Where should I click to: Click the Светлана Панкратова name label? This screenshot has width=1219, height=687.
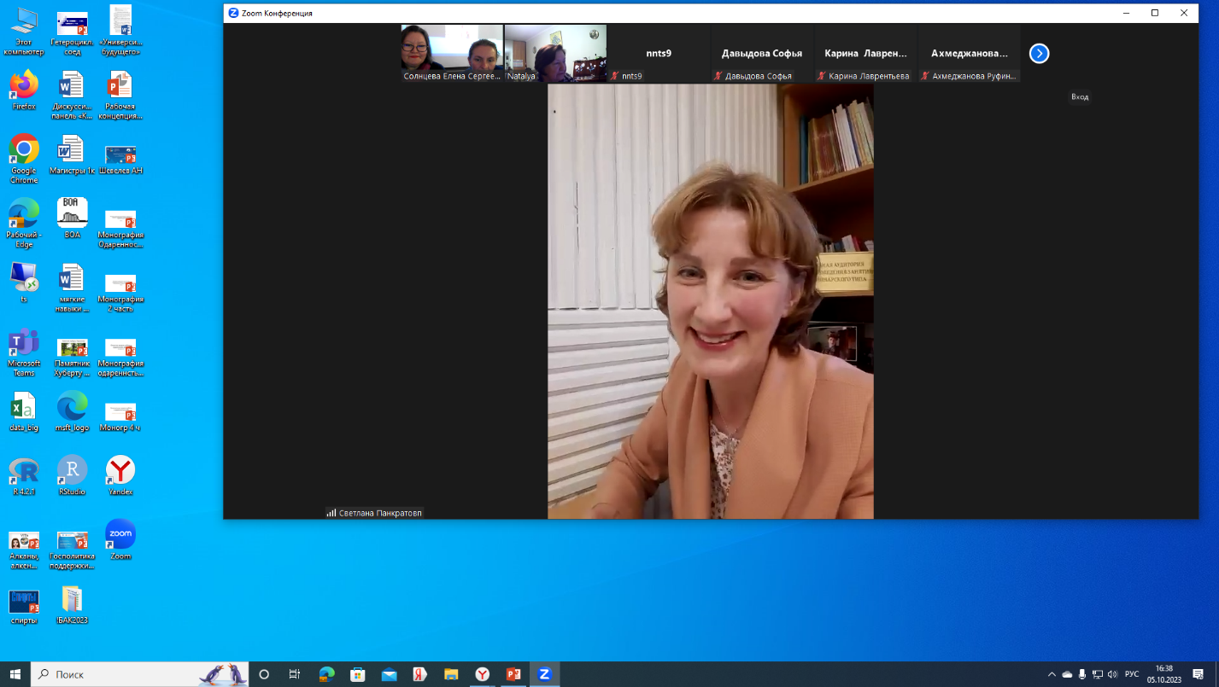pos(380,513)
